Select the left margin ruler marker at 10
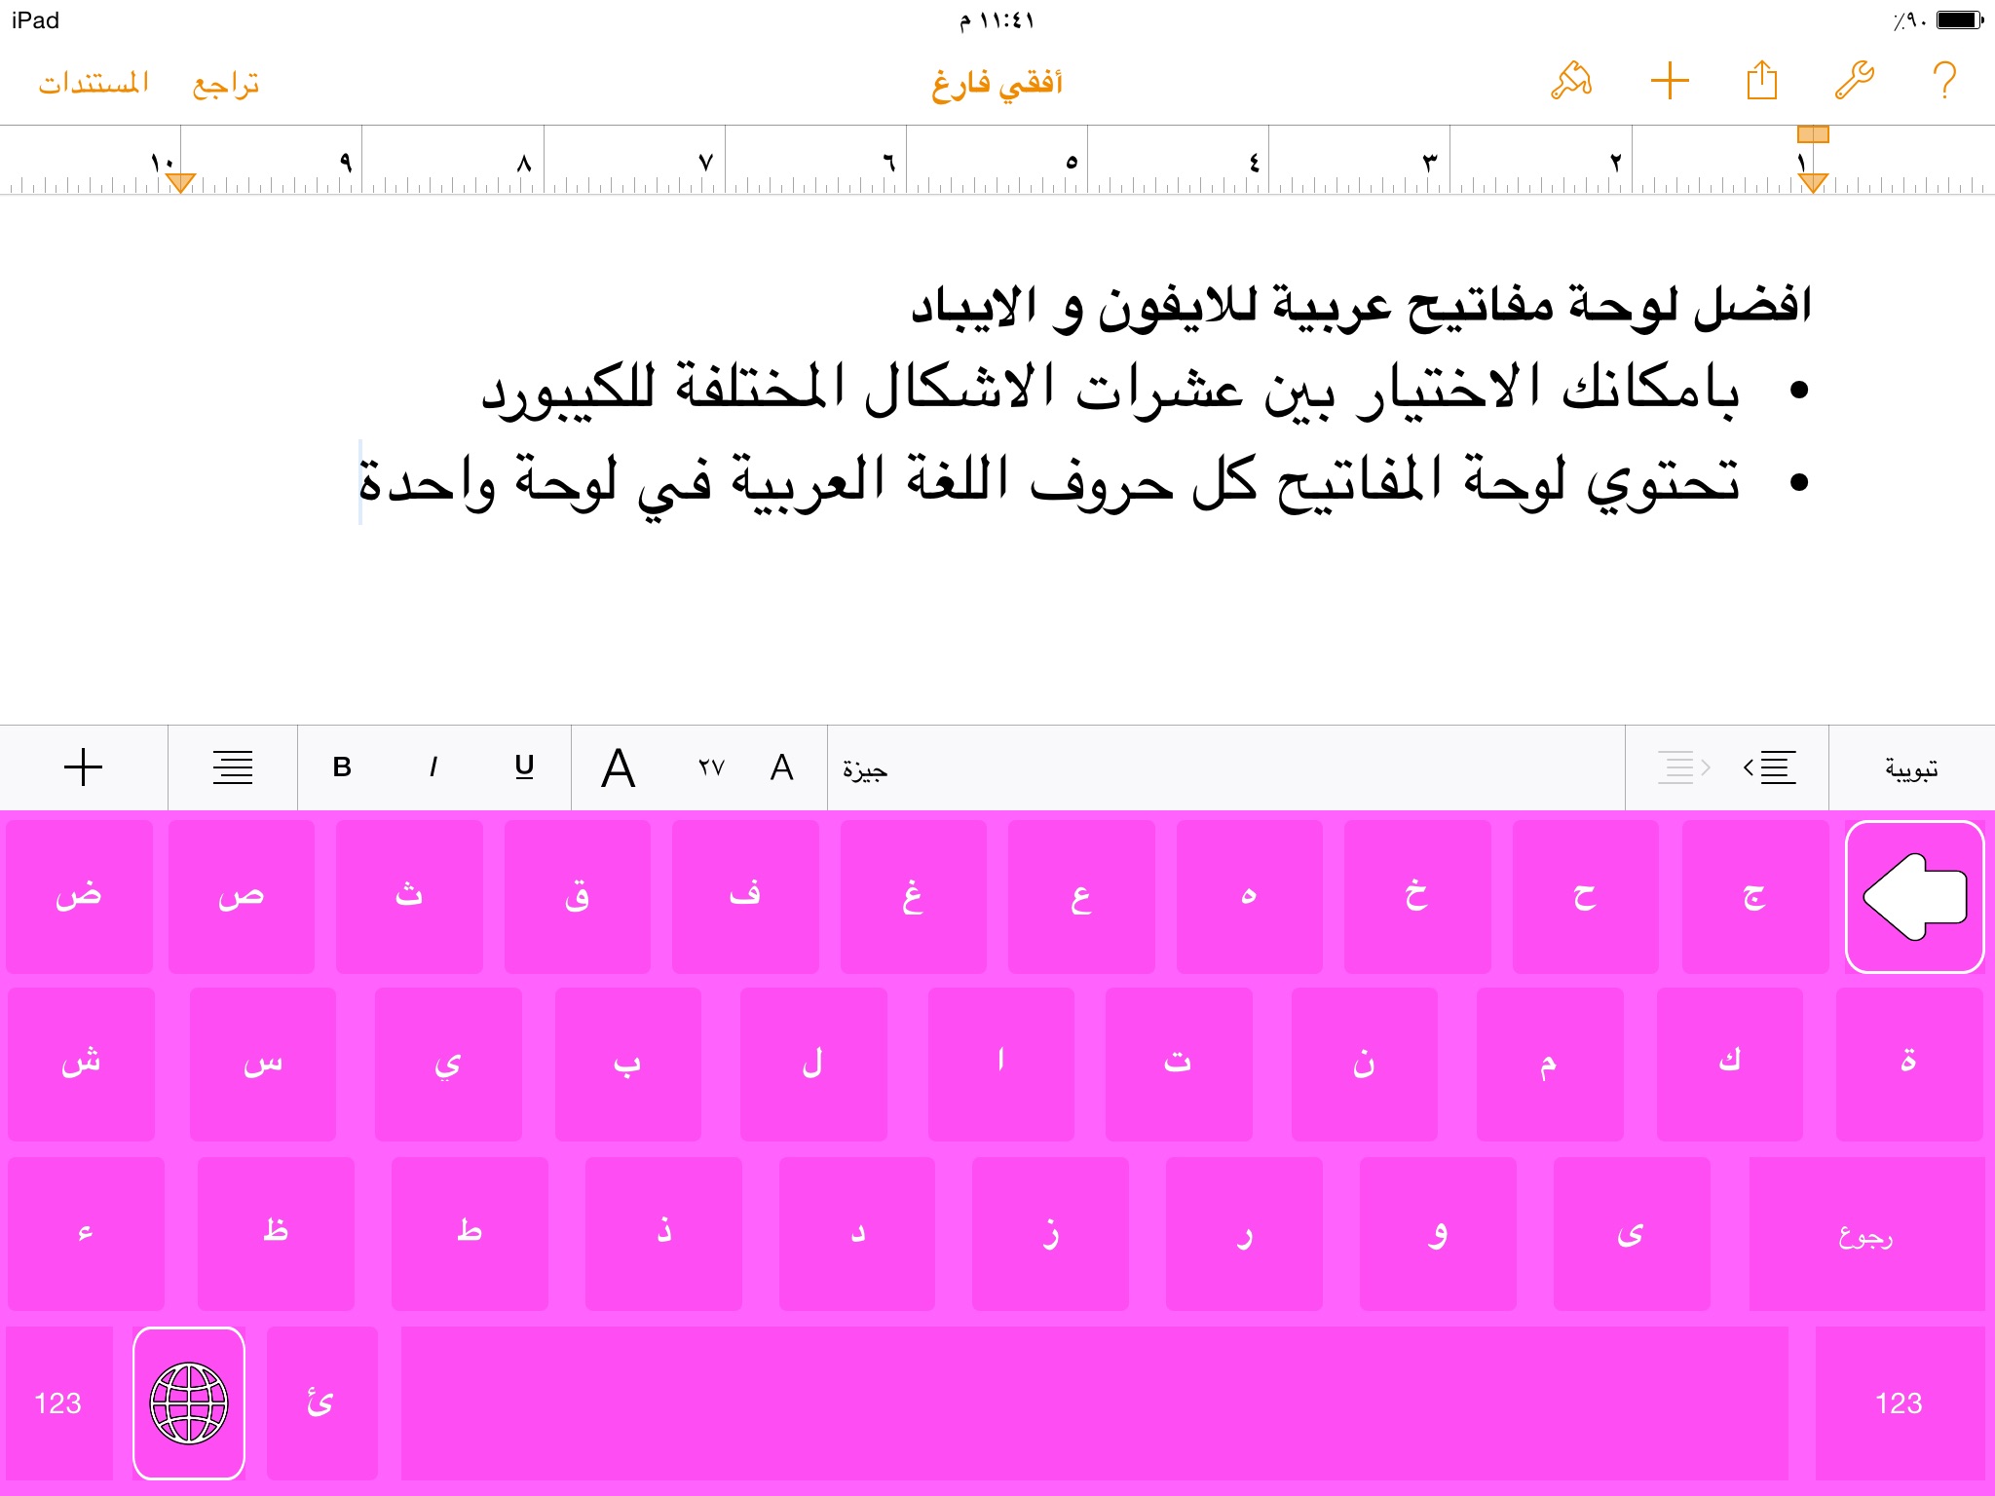 pyautogui.click(x=180, y=182)
